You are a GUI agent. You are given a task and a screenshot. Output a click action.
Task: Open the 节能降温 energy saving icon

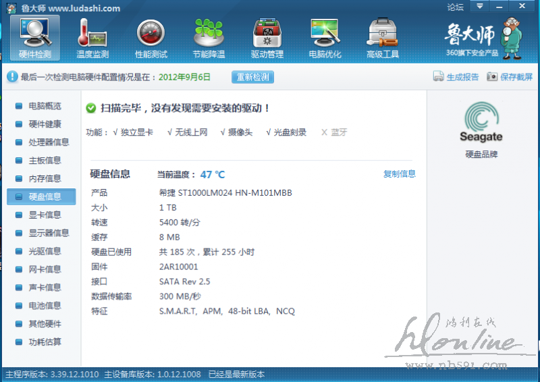209,37
